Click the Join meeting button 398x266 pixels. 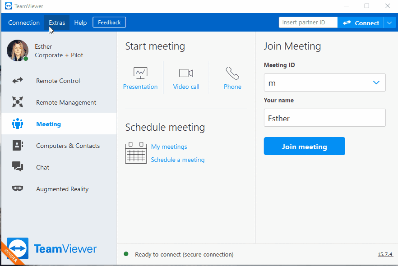[x=304, y=147]
